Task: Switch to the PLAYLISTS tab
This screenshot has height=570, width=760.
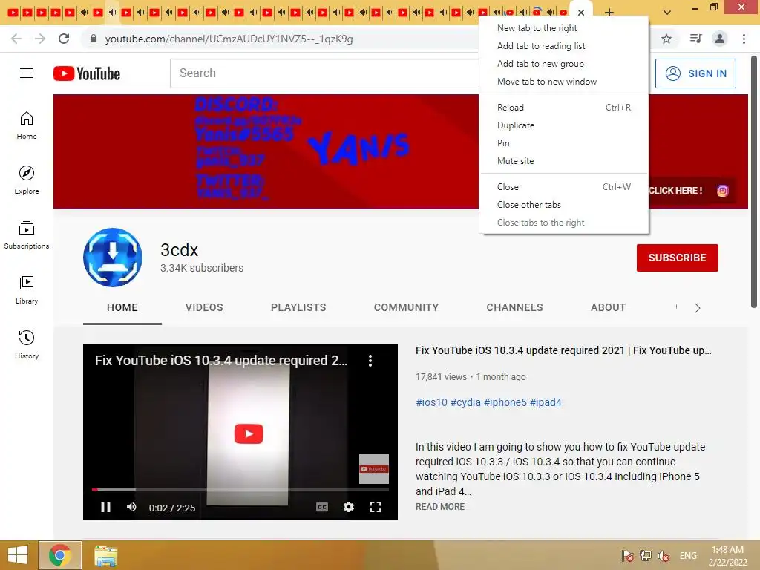Action: pos(298,307)
